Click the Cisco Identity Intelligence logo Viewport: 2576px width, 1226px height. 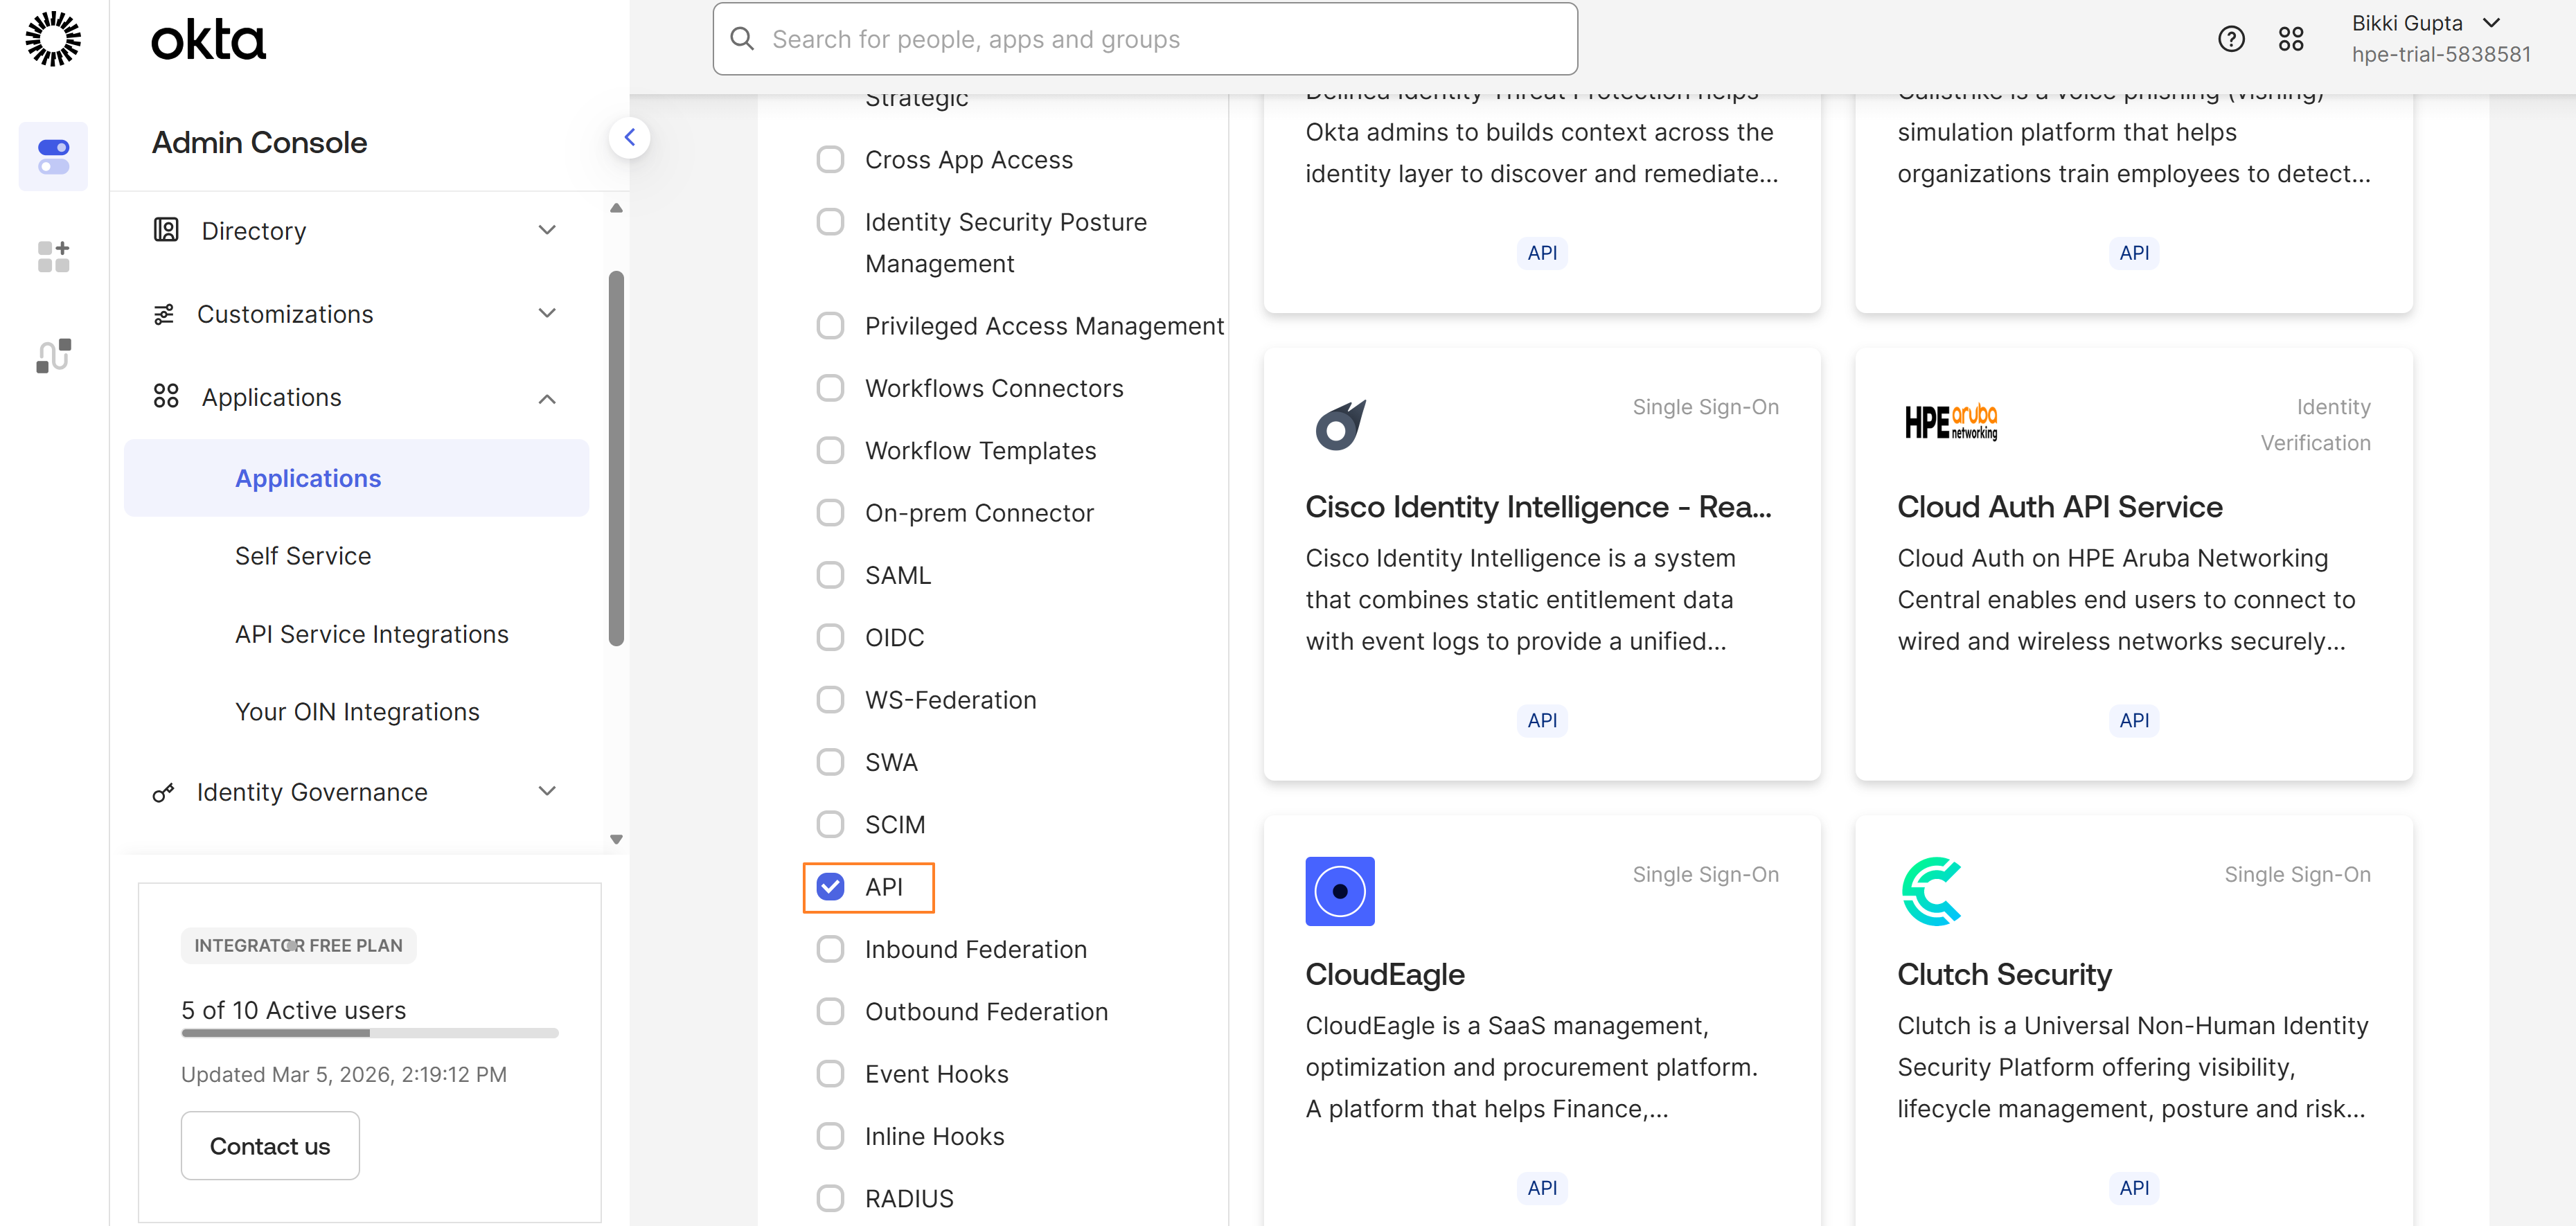point(1340,425)
